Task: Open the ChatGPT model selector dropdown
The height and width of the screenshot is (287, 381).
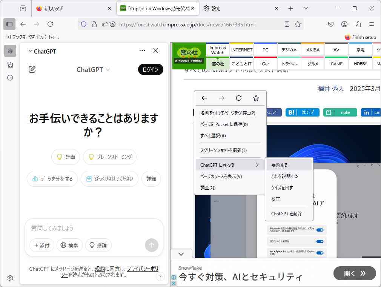Action: [93, 69]
